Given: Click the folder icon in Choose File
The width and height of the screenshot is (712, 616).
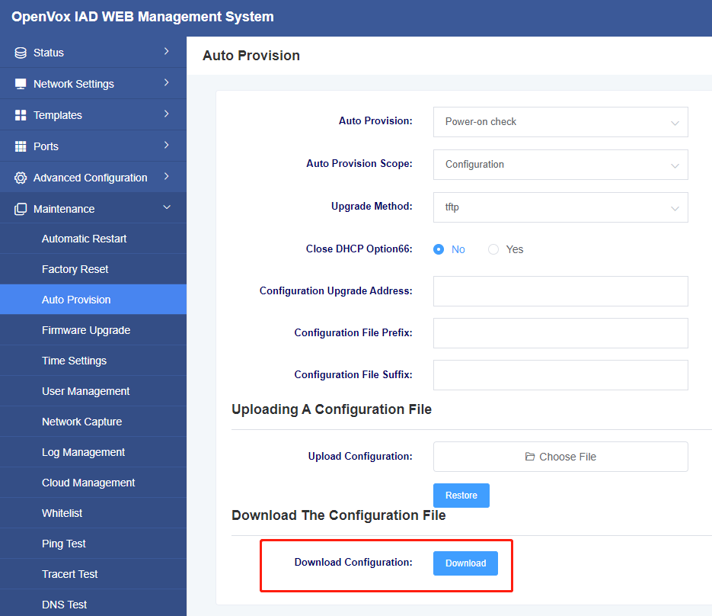Looking at the screenshot, I should pos(530,457).
